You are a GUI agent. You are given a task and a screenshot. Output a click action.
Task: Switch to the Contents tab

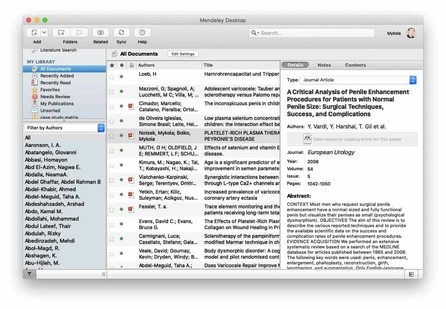(x=356, y=65)
